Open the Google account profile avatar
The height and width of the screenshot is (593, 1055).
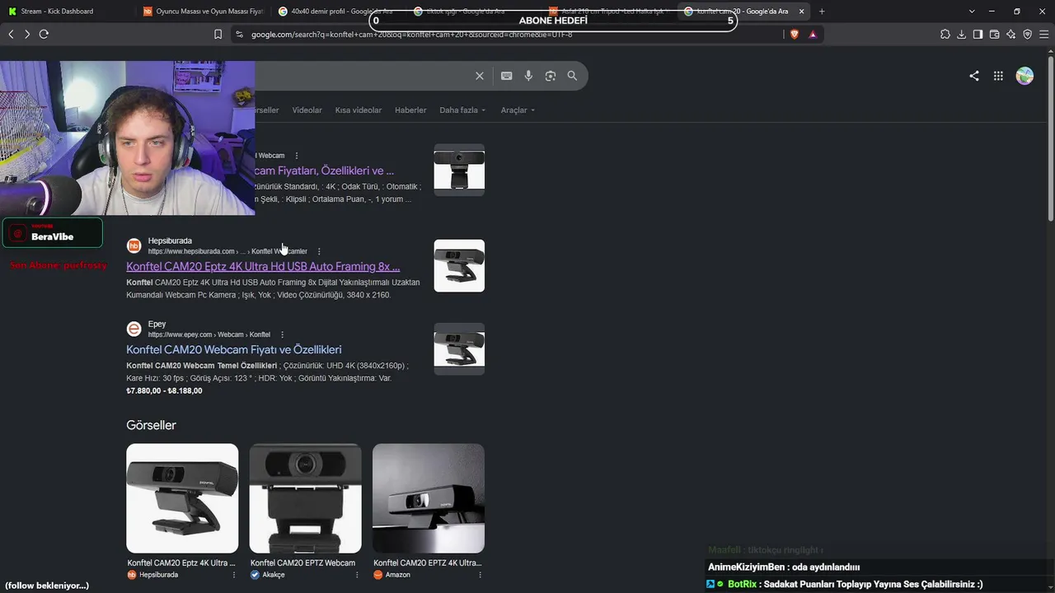pos(1025,76)
